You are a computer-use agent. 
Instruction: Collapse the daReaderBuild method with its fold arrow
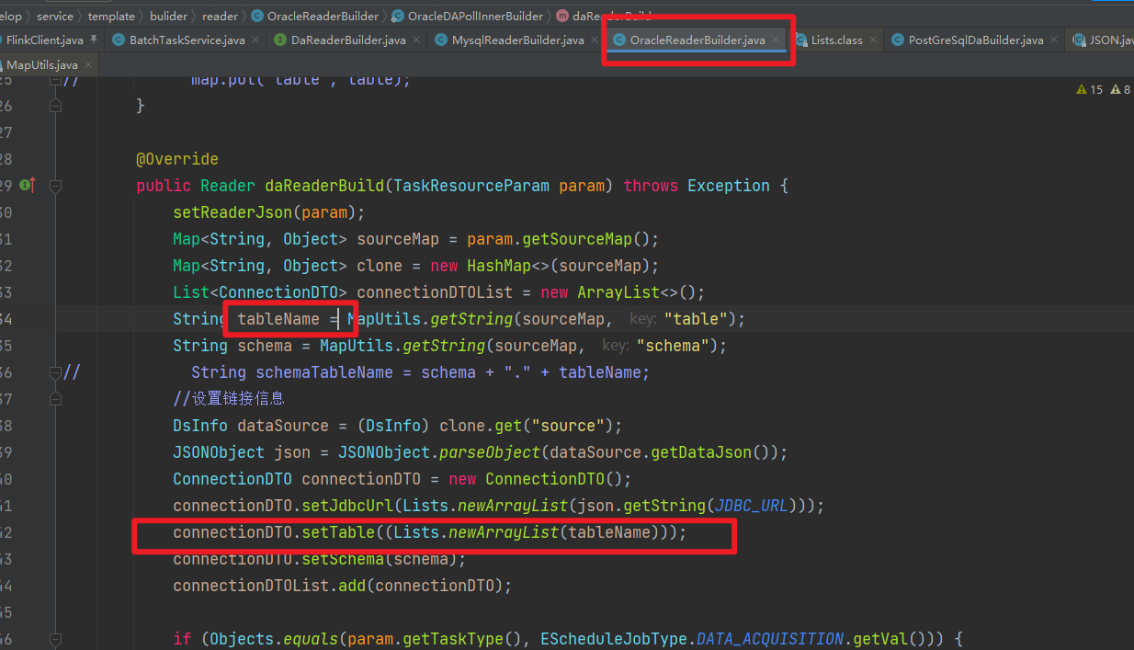coord(55,185)
